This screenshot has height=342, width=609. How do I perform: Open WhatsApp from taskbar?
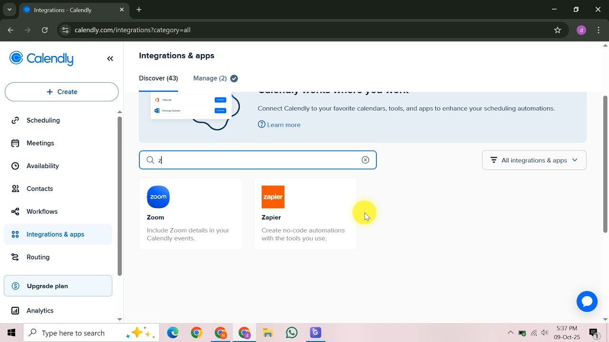(x=292, y=333)
